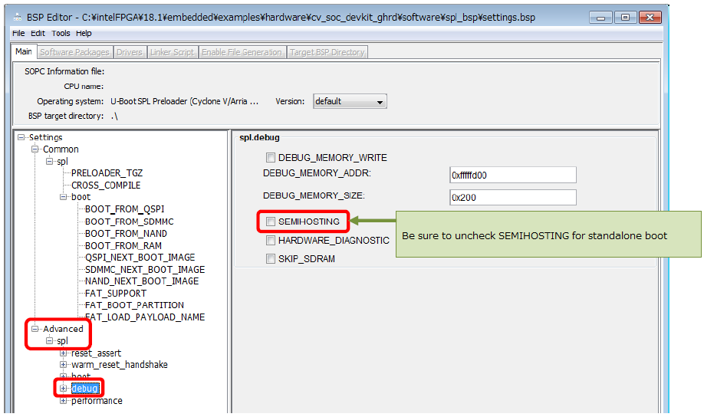The height and width of the screenshot is (417, 704).
Task: Minimize the BSP Editor window
Action: 600,18
